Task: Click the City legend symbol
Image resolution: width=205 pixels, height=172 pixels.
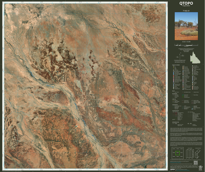Action: [x=174, y=67]
